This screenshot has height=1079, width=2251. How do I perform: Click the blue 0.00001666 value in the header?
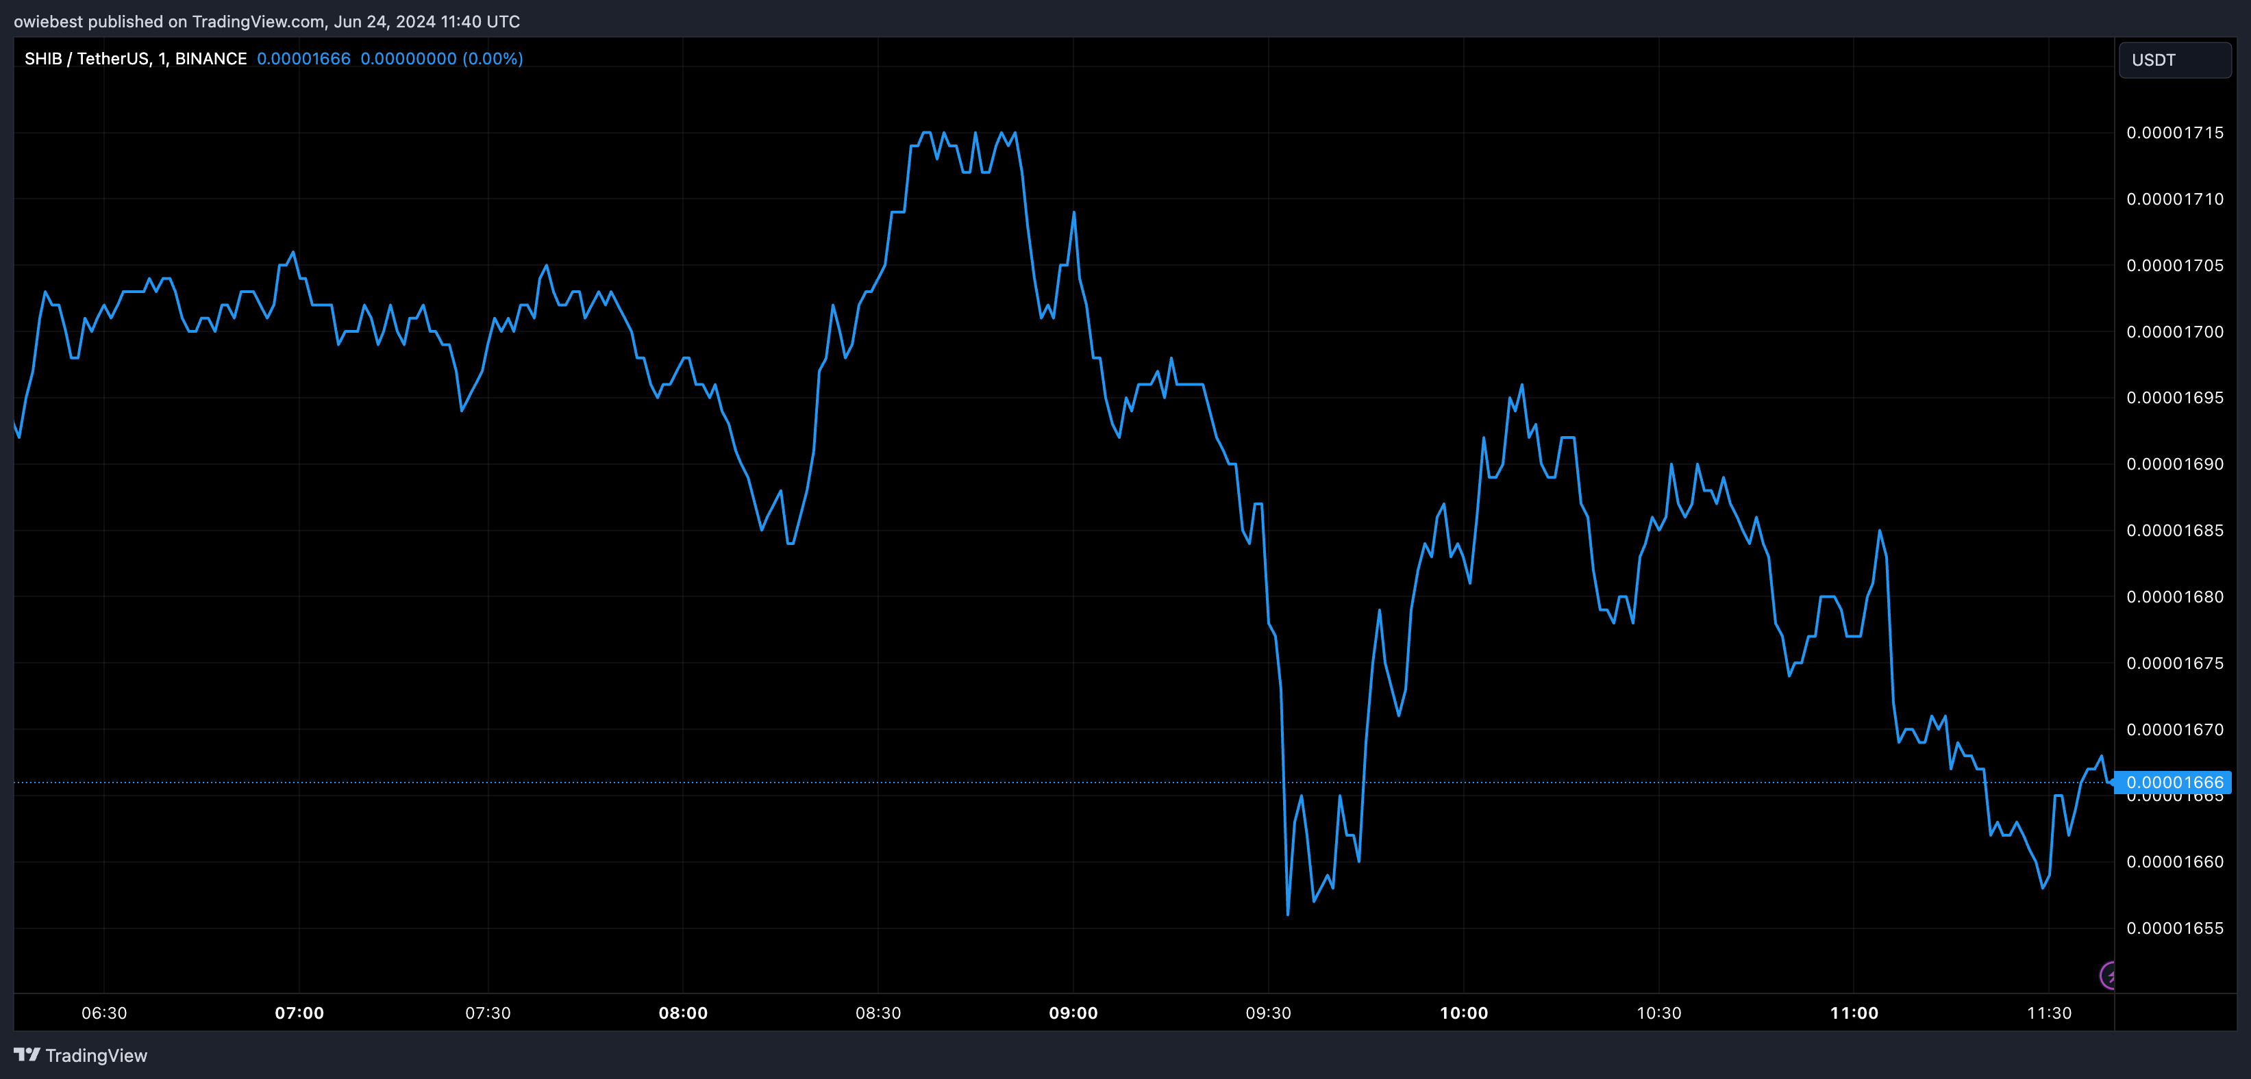point(303,58)
